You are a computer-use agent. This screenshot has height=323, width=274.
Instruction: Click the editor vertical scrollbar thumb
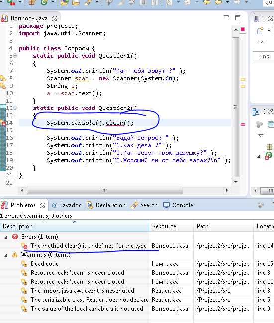(x=236, y=107)
